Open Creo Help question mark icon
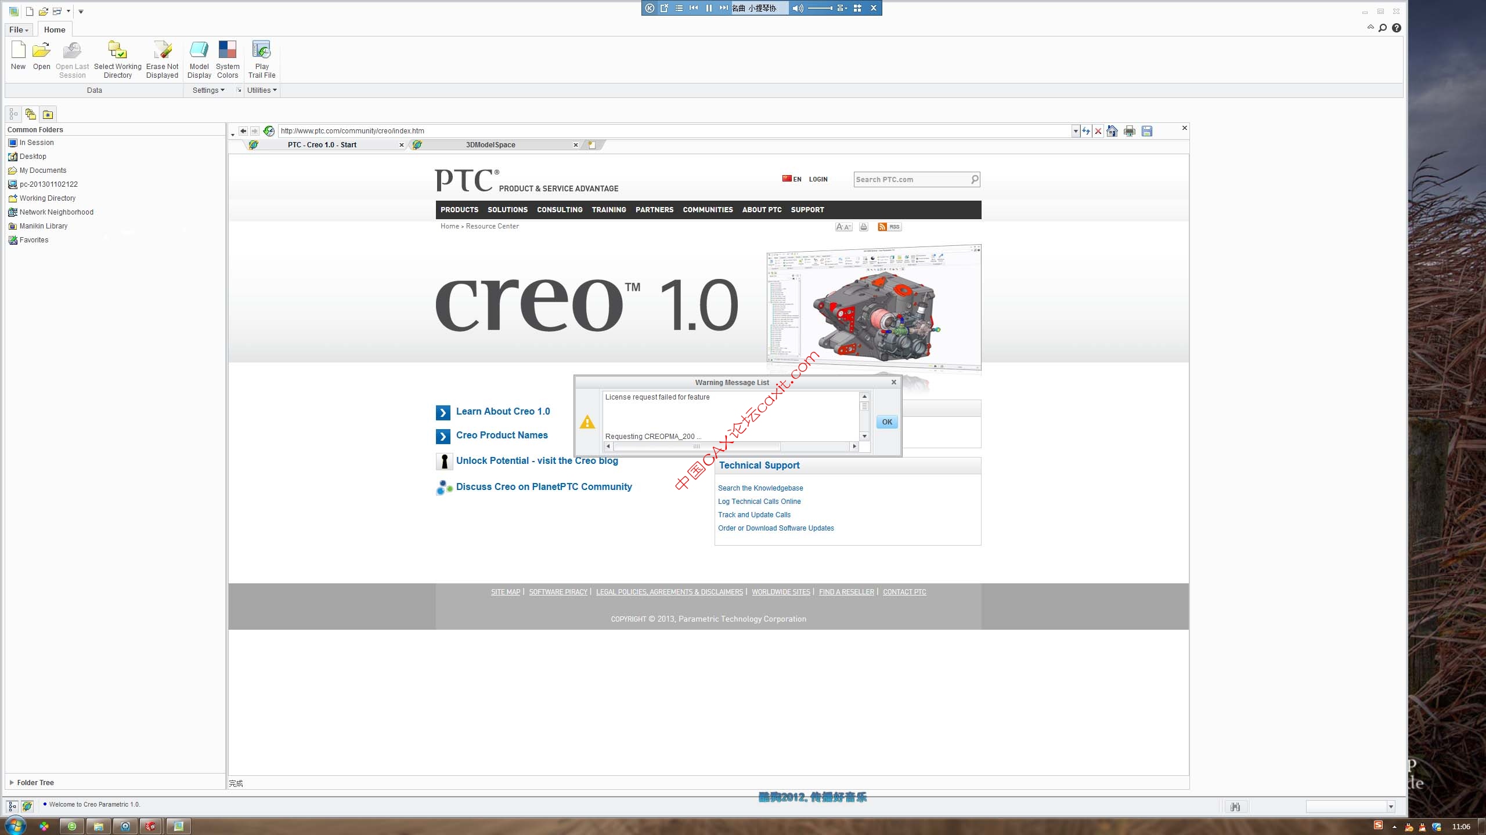This screenshot has width=1486, height=835. coord(1397,28)
